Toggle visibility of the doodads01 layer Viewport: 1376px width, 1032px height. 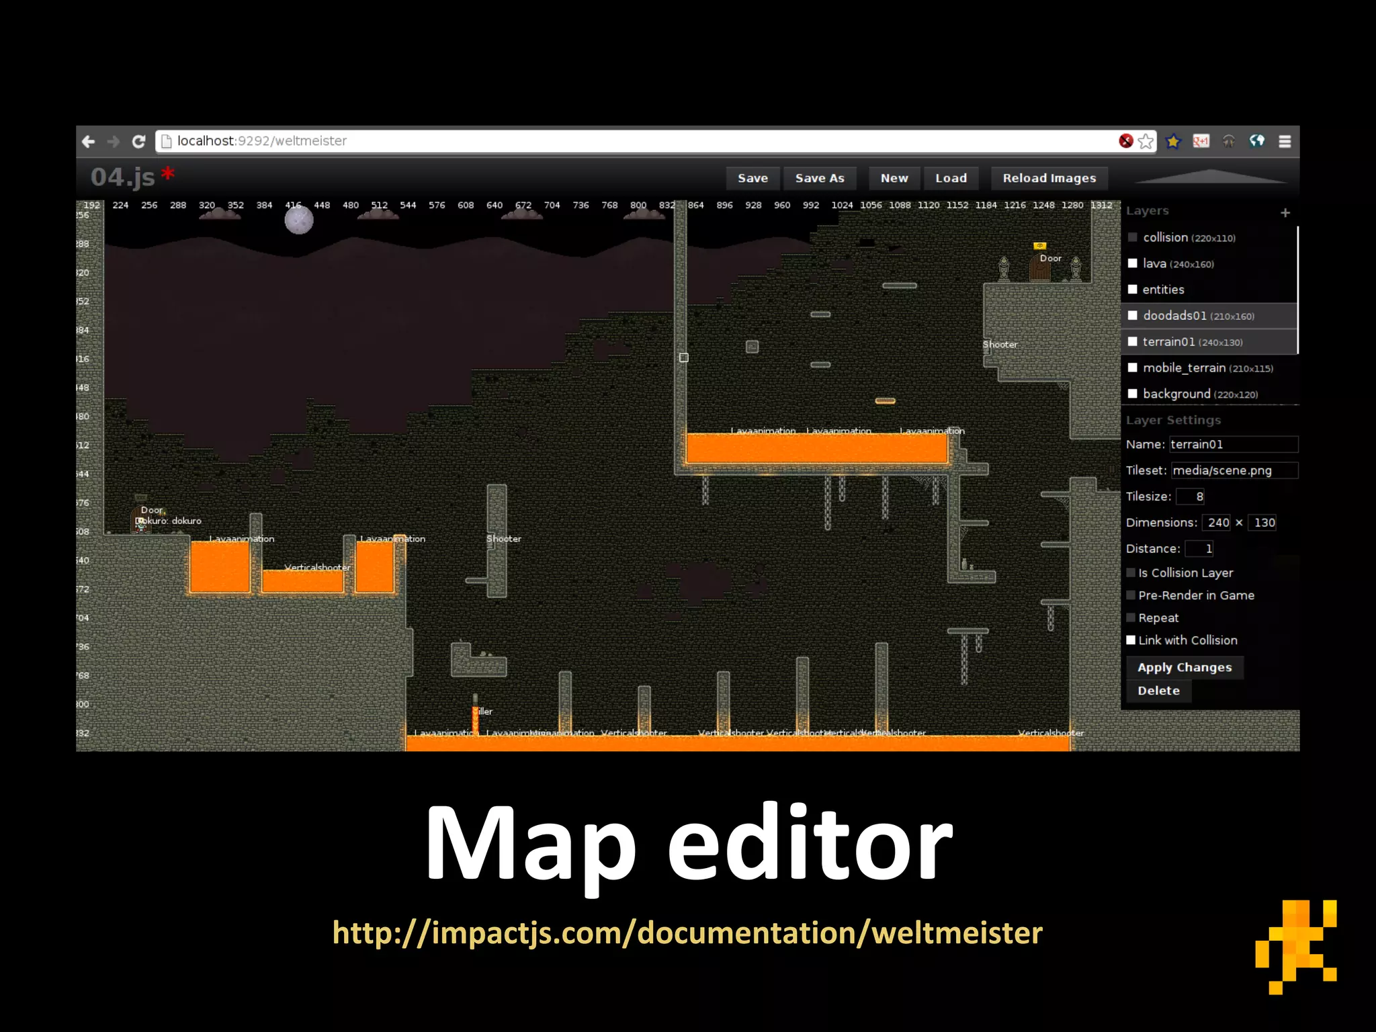pyautogui.click(x=1133, y=315)
